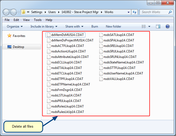Open the Tools menu
The width and height of the screenshot is (176, 136).
pyautogui.click(x=38, y=20)
